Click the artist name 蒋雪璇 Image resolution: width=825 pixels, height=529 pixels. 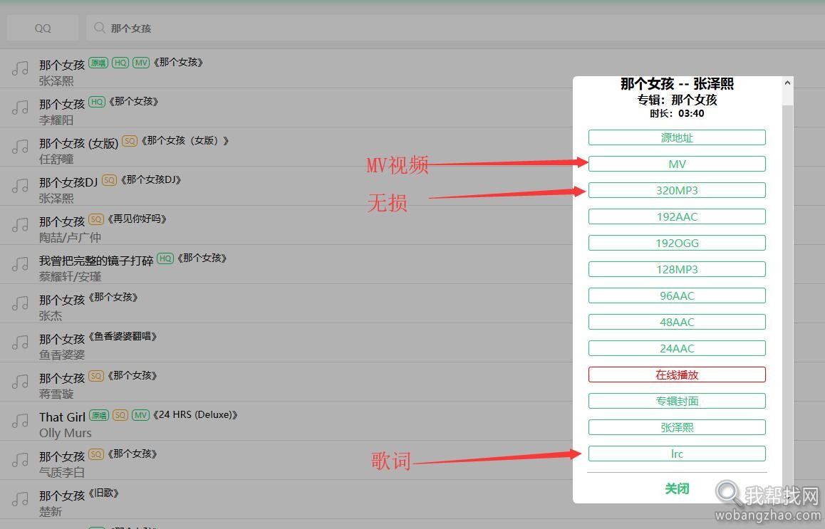56,394
